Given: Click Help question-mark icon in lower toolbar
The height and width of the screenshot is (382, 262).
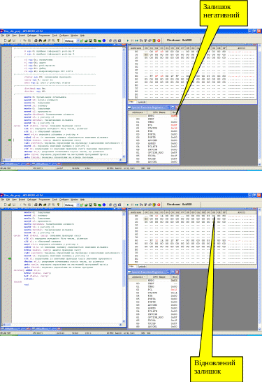Looking at the screenshot, I should 58,205.
